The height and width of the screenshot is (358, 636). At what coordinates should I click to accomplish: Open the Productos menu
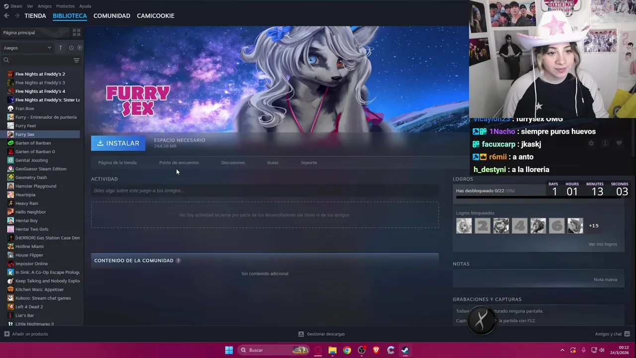tap(65, 6)
